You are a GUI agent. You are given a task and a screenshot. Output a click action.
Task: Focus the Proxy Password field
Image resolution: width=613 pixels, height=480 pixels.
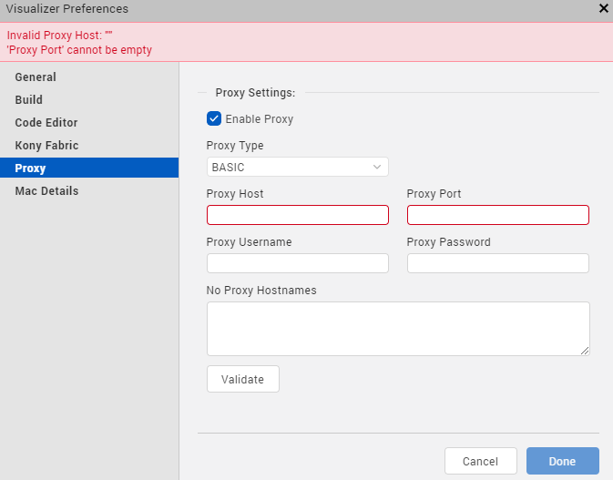click(497, 263)
